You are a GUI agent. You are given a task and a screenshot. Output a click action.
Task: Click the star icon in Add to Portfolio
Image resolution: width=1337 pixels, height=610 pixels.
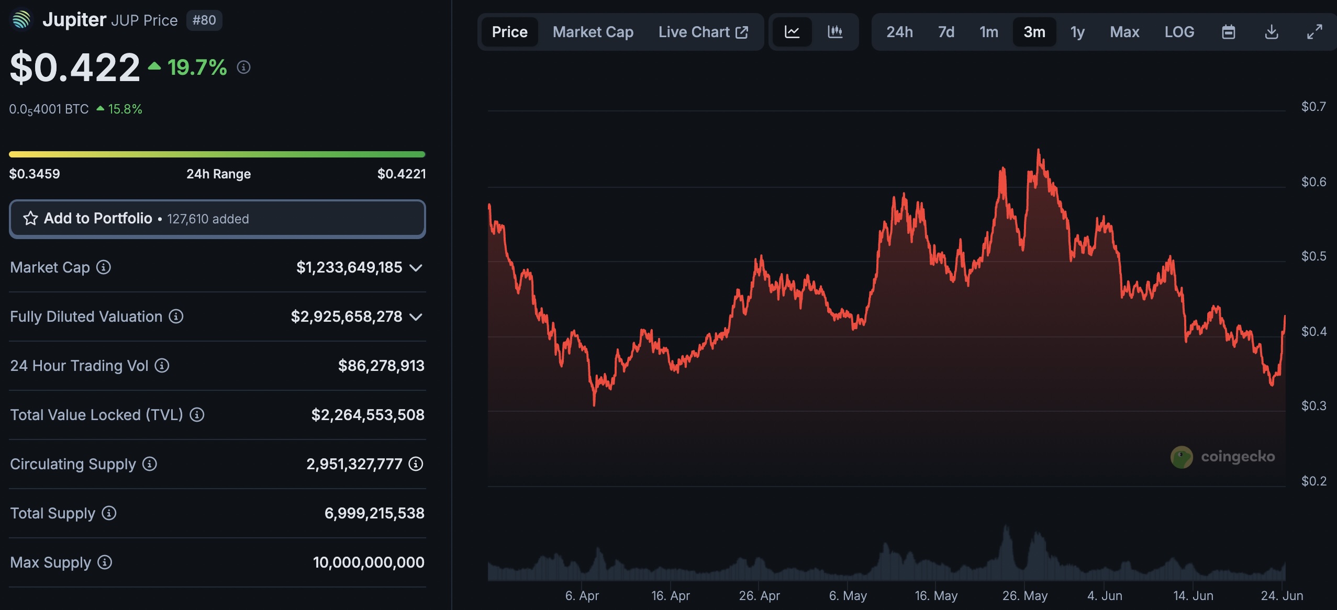[30, 218]
